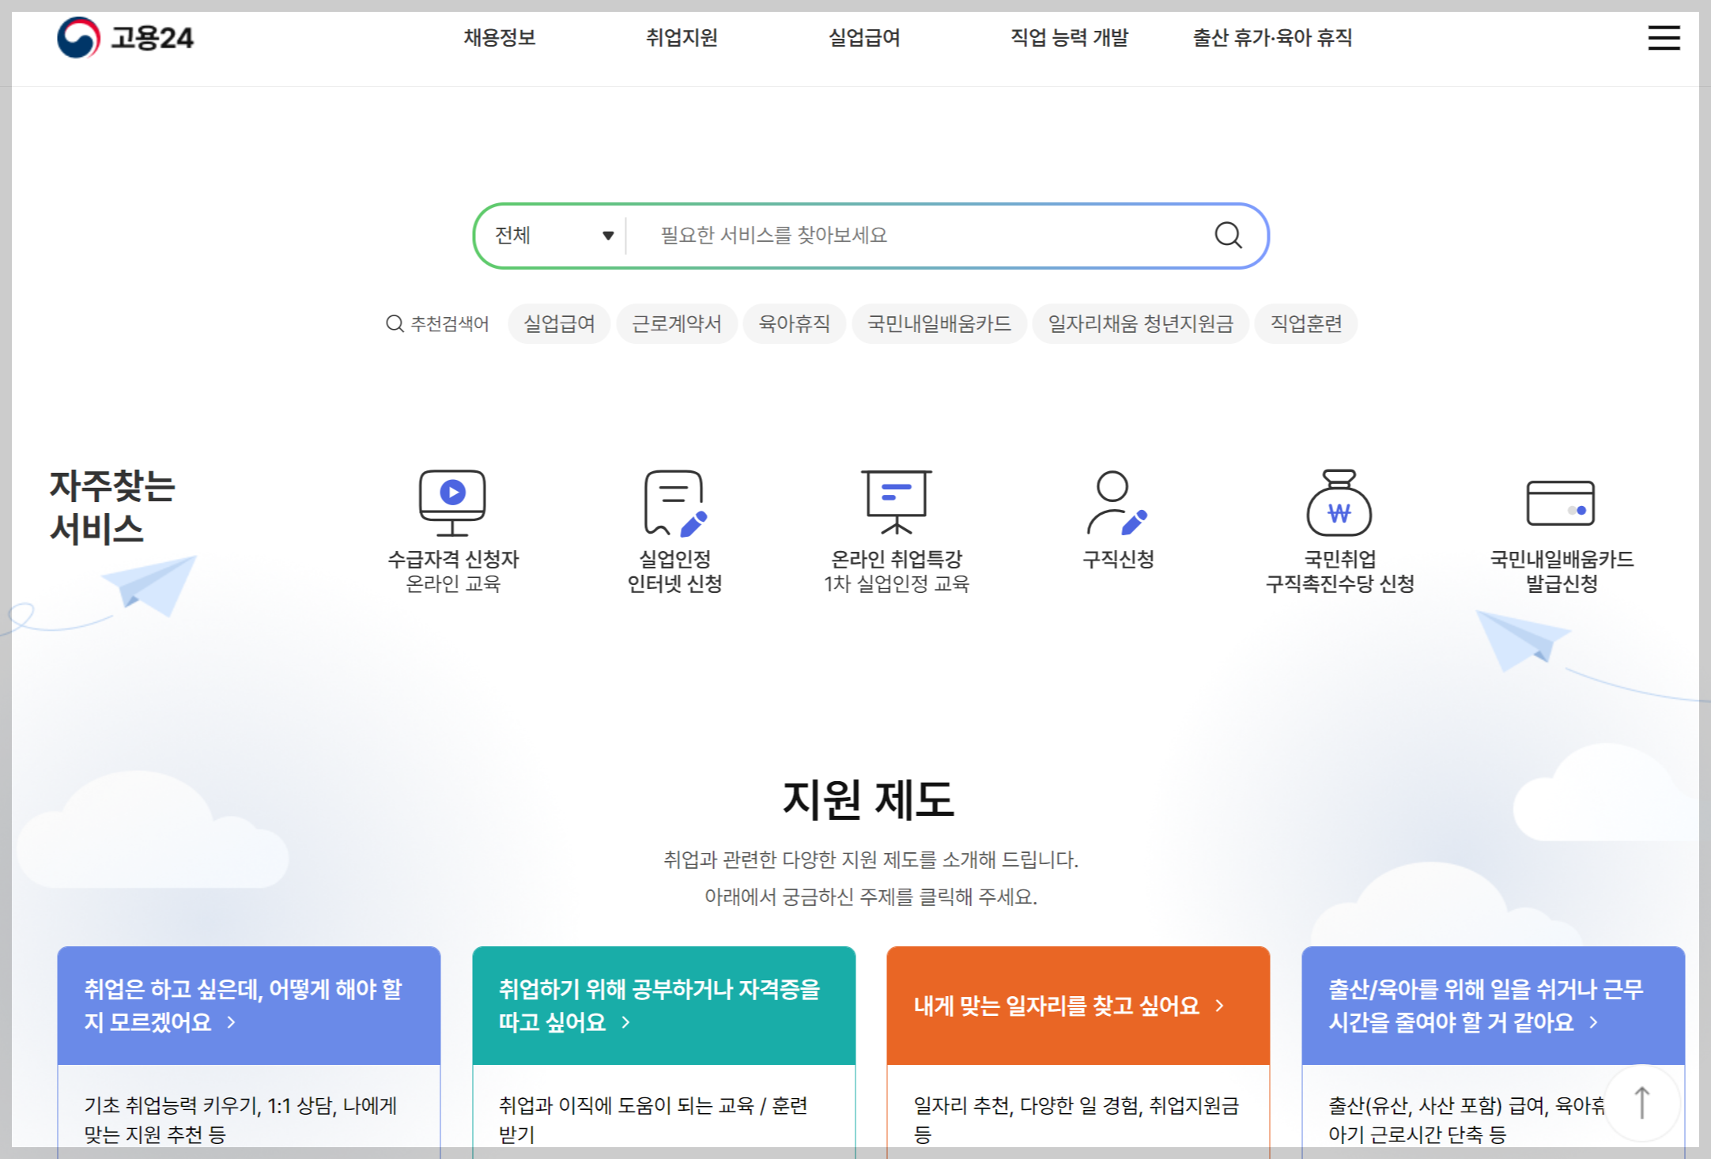Open the hamburger menu icon
Screen dimensions: 1711x1159
coord(1664,37)
